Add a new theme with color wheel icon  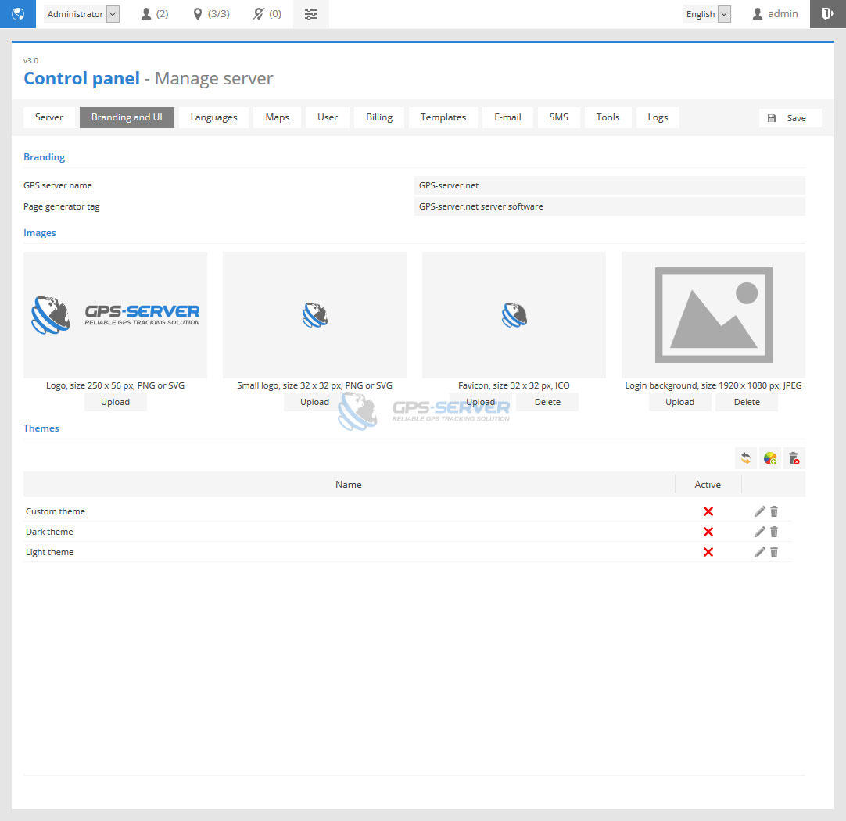coord(770,459)
